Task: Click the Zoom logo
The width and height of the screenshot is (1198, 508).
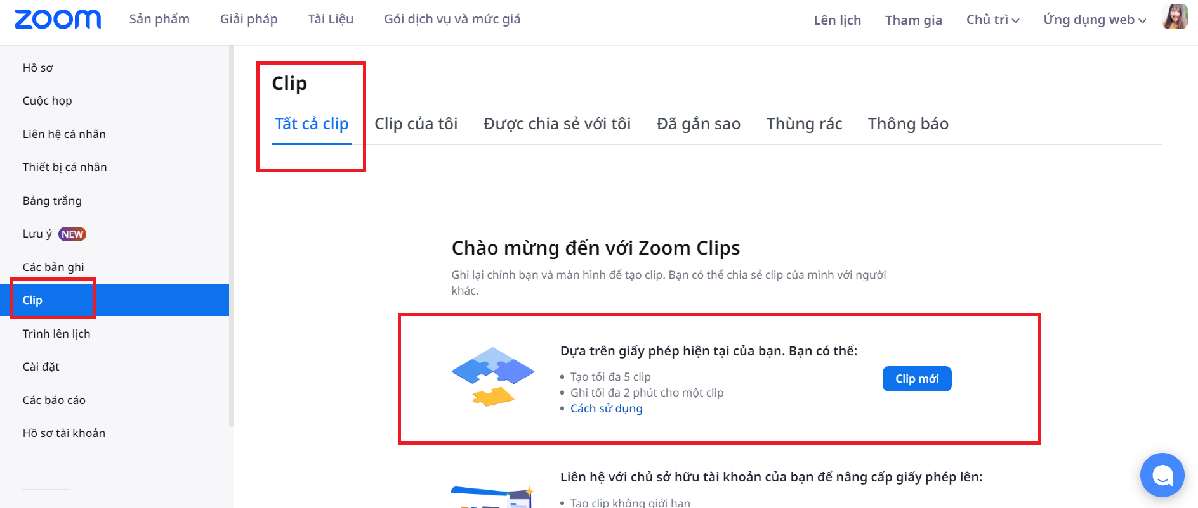Action: tap(58, 19)
